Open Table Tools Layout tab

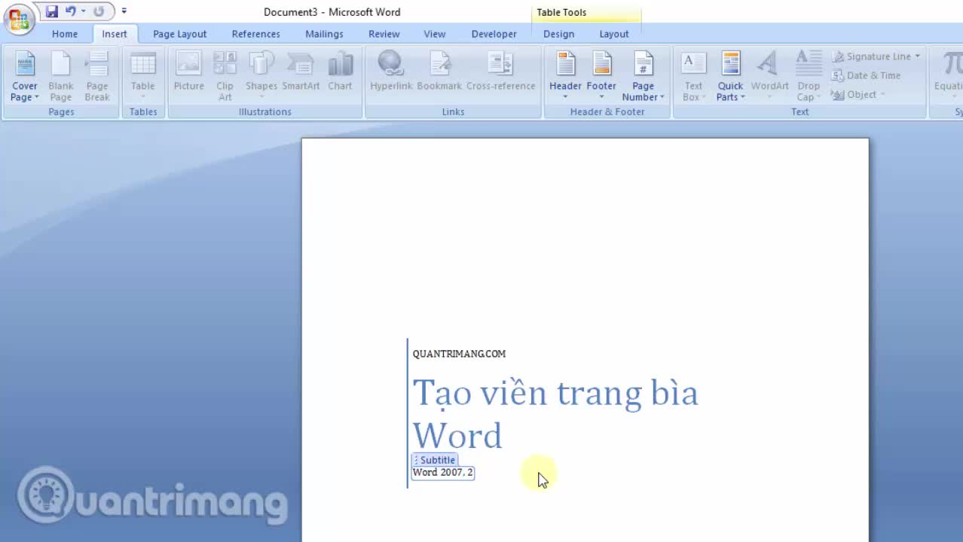pyautogui.click(x=613, y=34)
